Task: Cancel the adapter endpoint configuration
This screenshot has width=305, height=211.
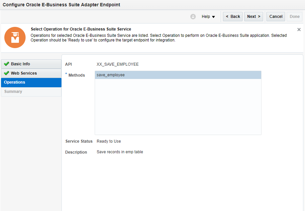Action: tap(276, 17)
